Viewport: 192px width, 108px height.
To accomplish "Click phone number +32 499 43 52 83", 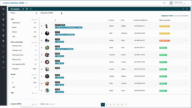I will pos(139,76).
